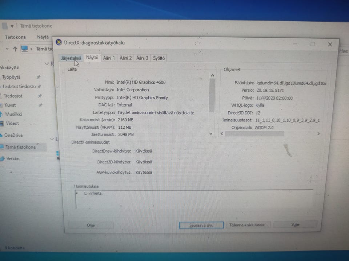Select Tämä tietokone in Explorer sidebar

click(x=20, y=147)
